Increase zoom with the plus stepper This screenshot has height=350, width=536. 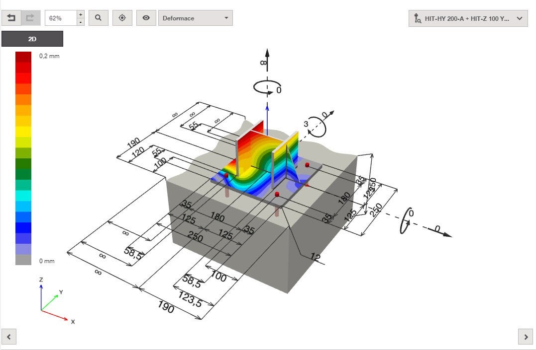coord(81,14)
